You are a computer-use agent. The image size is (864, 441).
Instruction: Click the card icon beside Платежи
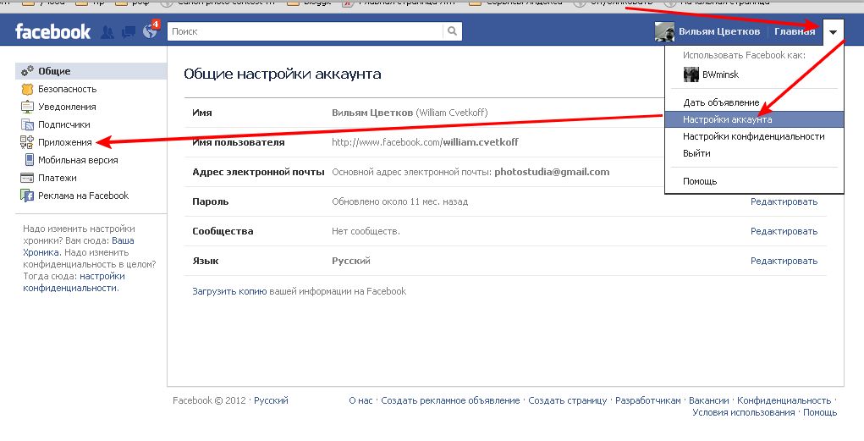27,178
